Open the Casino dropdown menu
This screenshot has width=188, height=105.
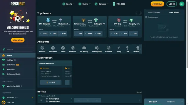pos(84,4)
